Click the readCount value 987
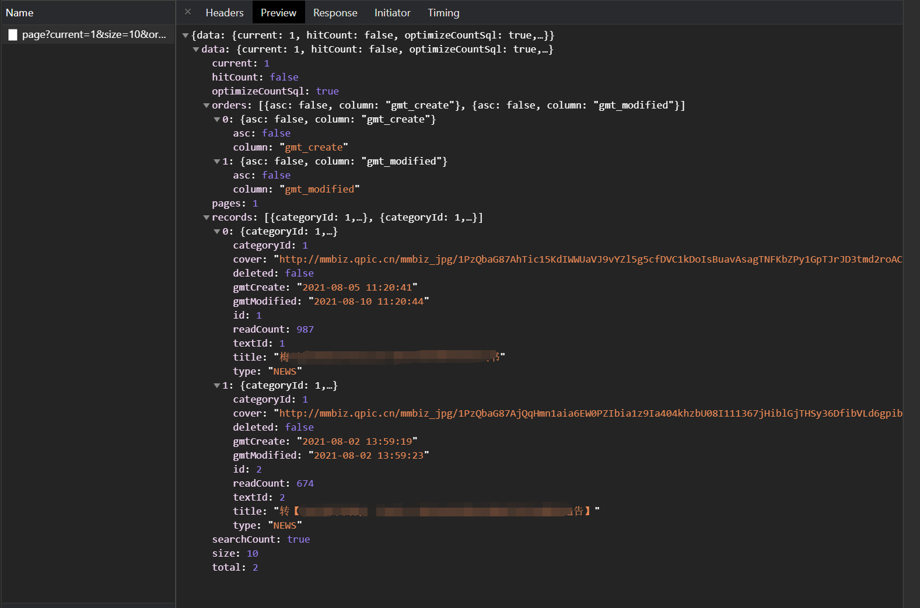Viewport: 920px width, 608px height. tap(305, 330)
